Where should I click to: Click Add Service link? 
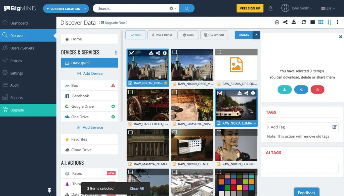[x=90, y=127]
